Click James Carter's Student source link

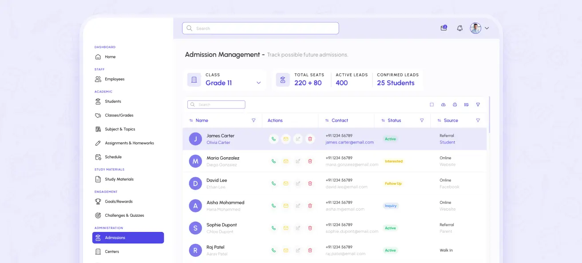tap(447, 142)
